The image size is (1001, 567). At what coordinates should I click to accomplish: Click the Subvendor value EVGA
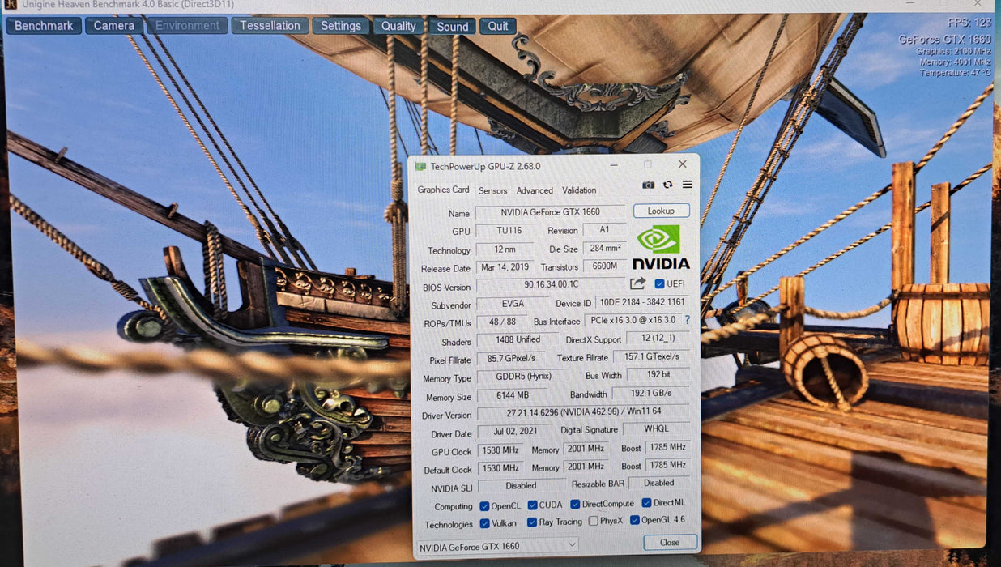(513, 304)
